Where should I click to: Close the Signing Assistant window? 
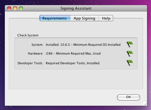pyautogui.click(x=9, y=8)
